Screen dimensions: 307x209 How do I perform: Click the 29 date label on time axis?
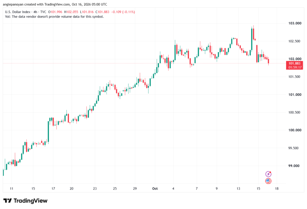click(135, 188)
